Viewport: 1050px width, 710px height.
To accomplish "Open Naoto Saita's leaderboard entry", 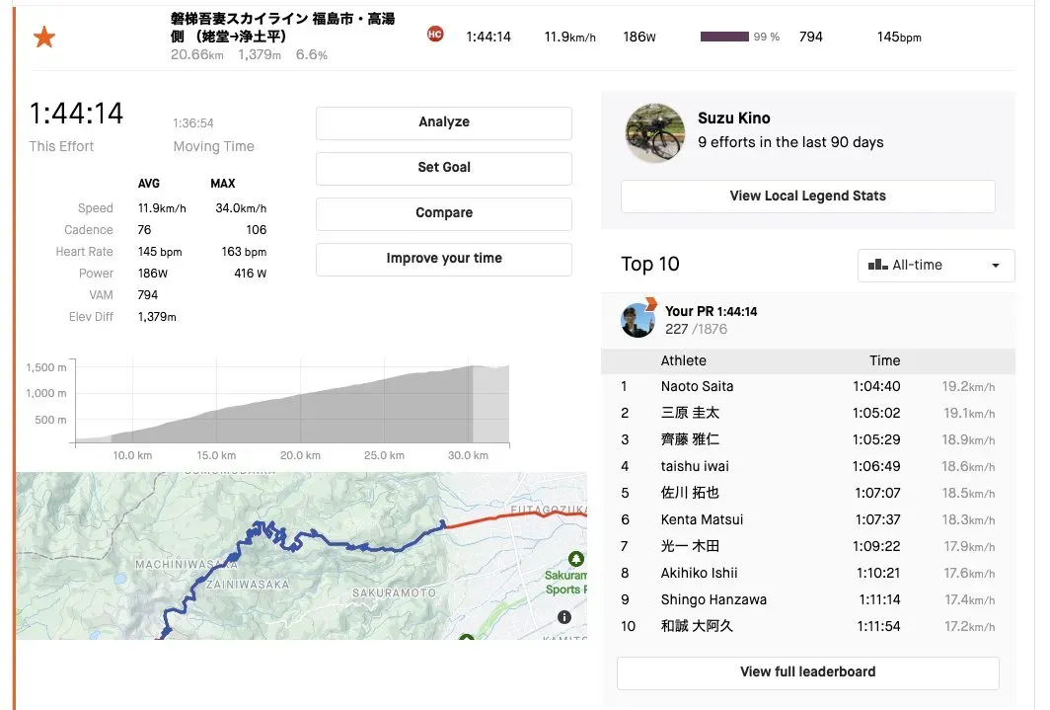I will point(697,386).
